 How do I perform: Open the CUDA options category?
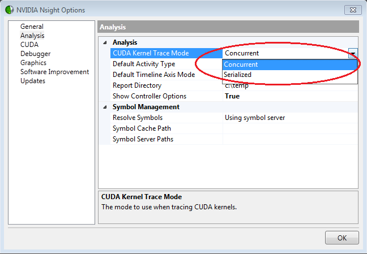[x=29, y=45]
